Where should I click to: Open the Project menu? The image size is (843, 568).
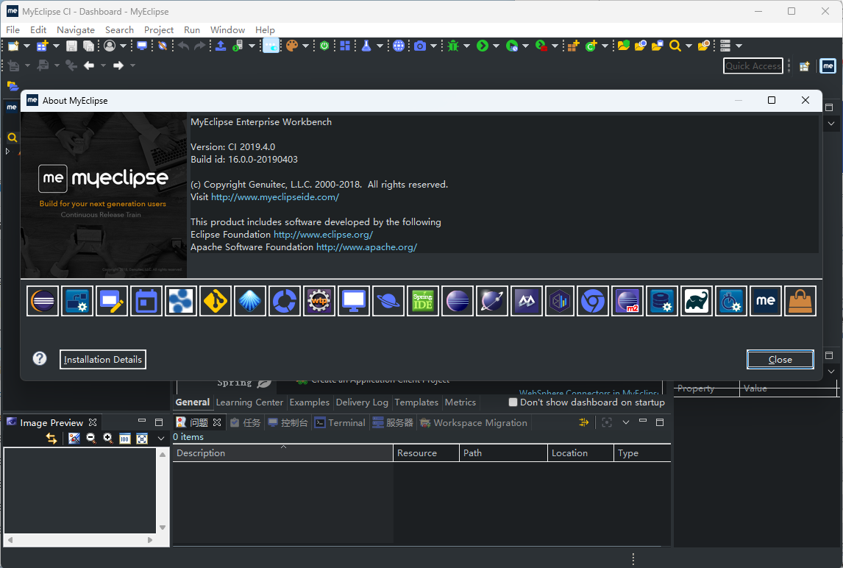click(x=159, y=30)
